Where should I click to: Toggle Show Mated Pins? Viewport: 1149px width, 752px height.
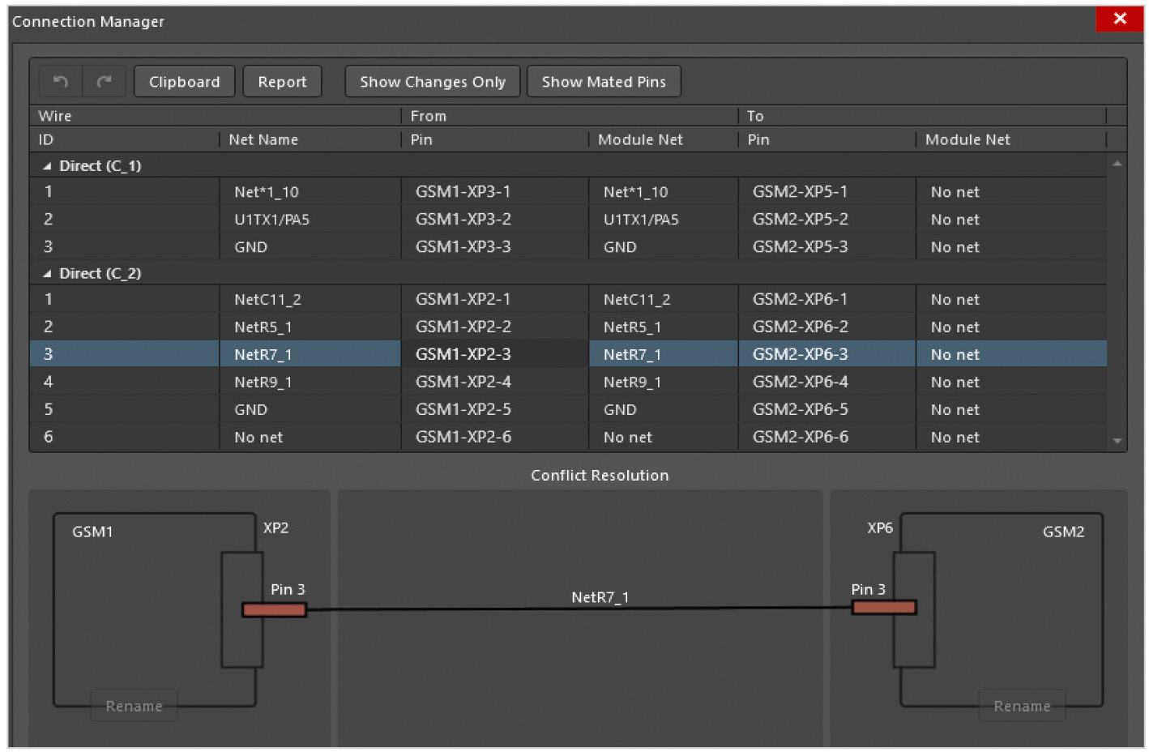[603, 82]
